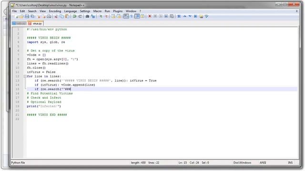
Task: Cut selection with the scissors icon
Action: click(x=56, y=17)
